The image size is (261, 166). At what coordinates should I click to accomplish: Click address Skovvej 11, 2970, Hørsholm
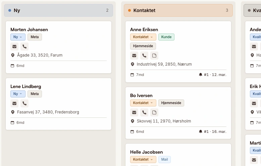164,121
